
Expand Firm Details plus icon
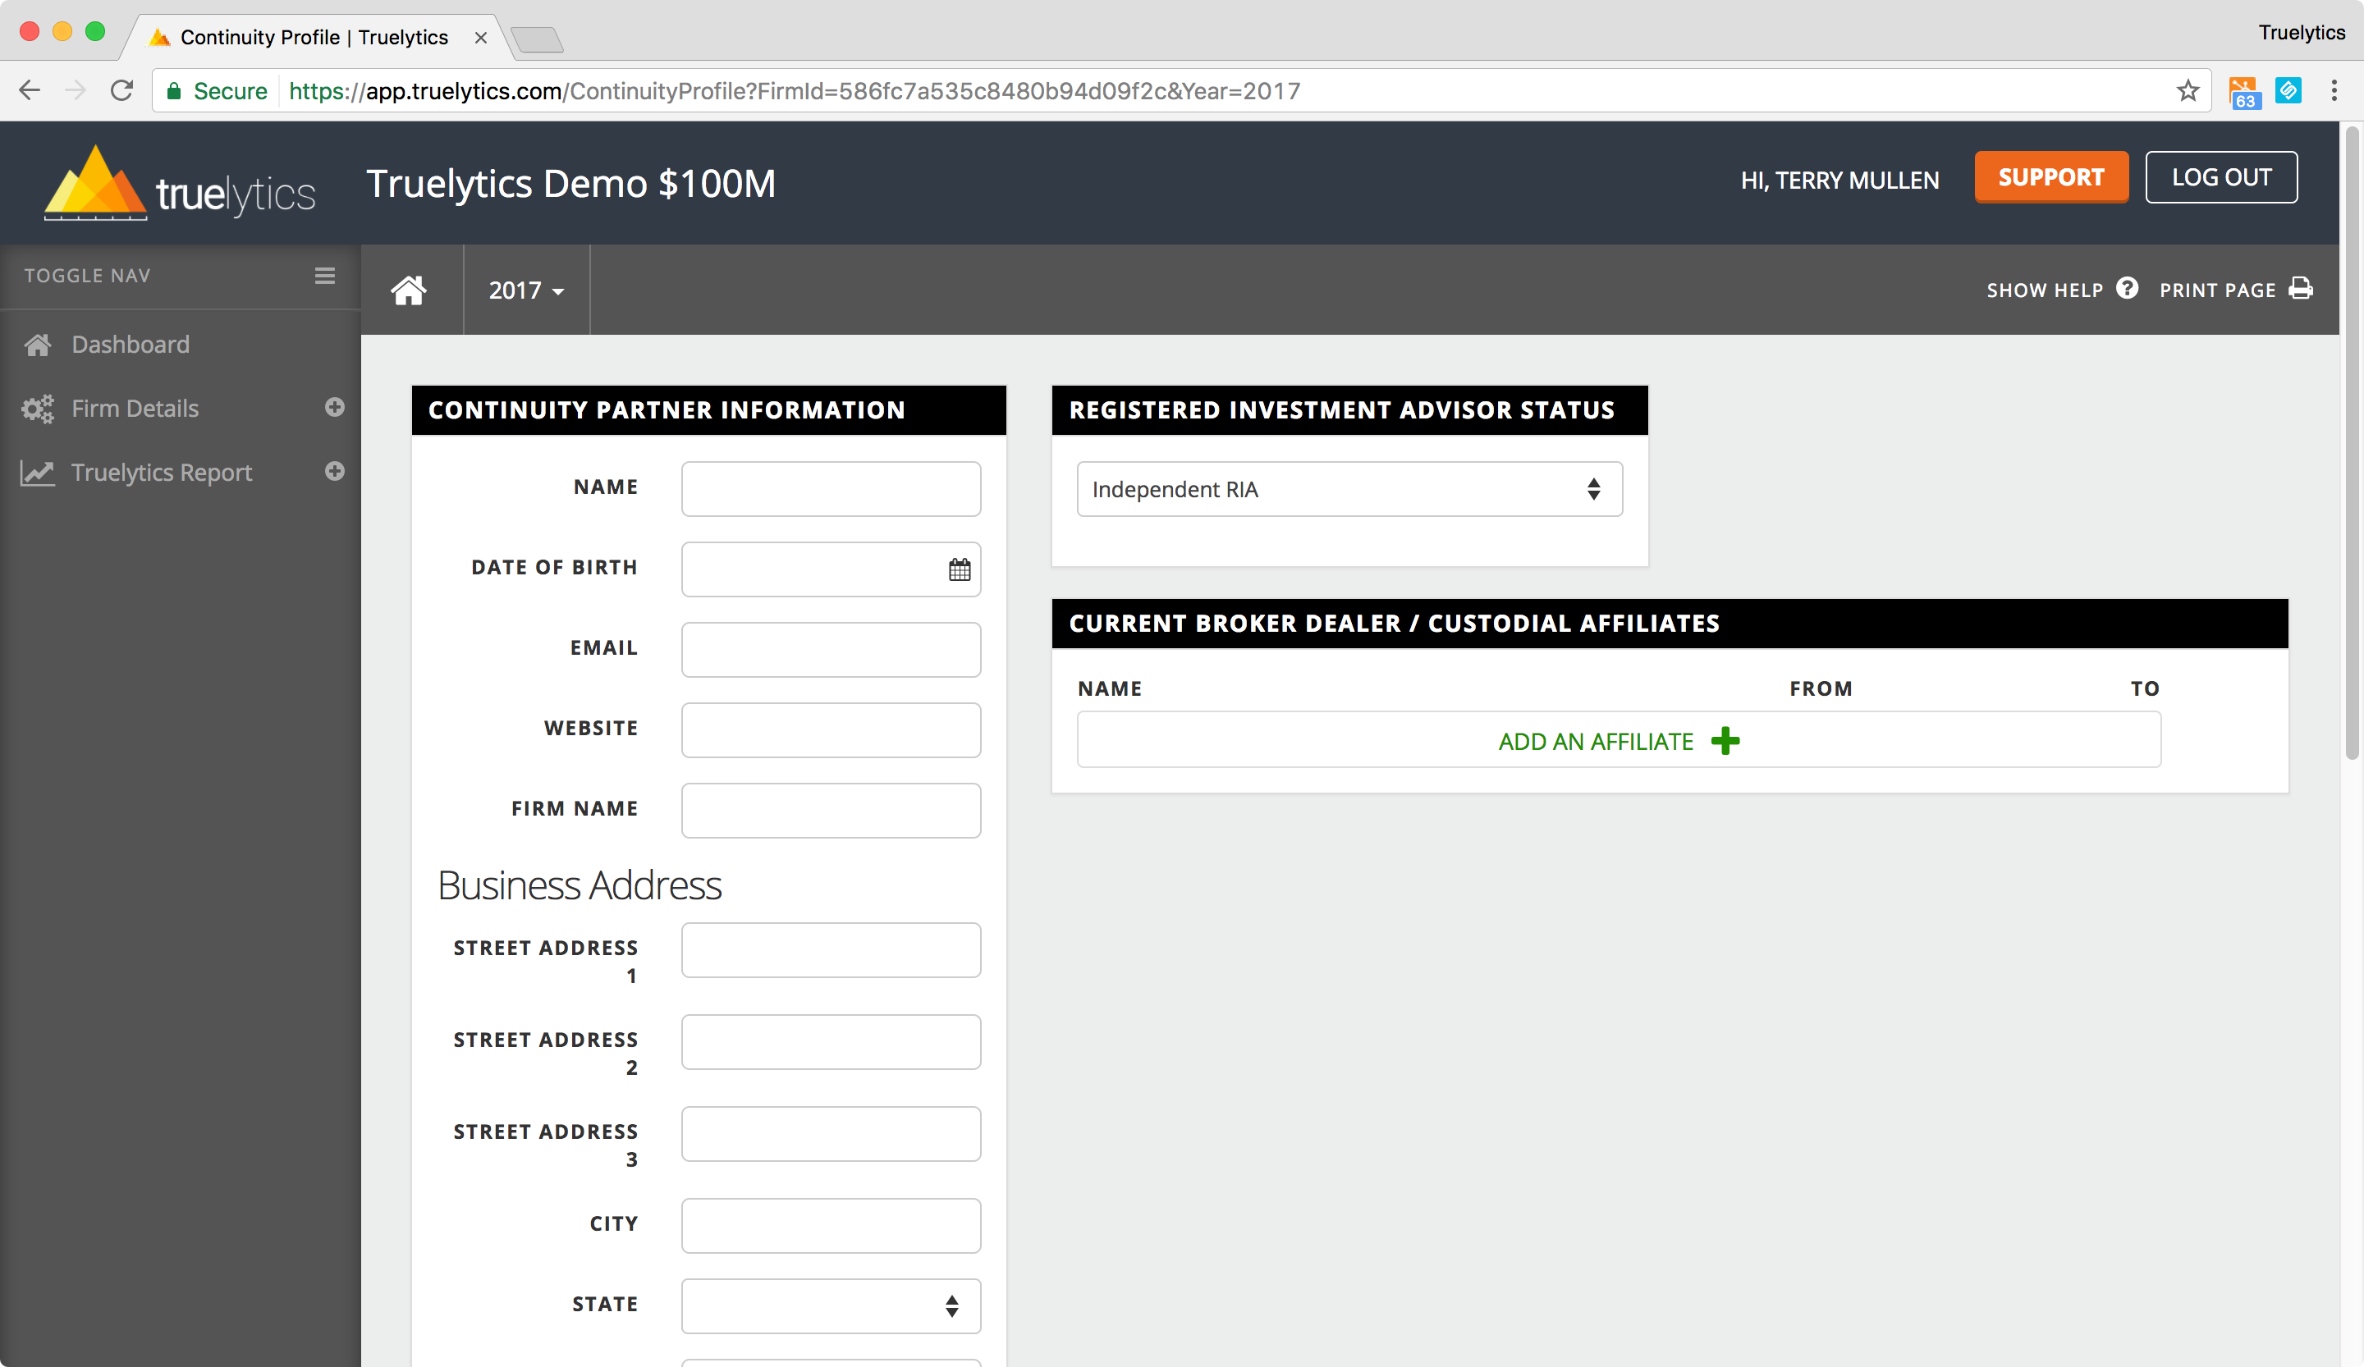(335, 407)
